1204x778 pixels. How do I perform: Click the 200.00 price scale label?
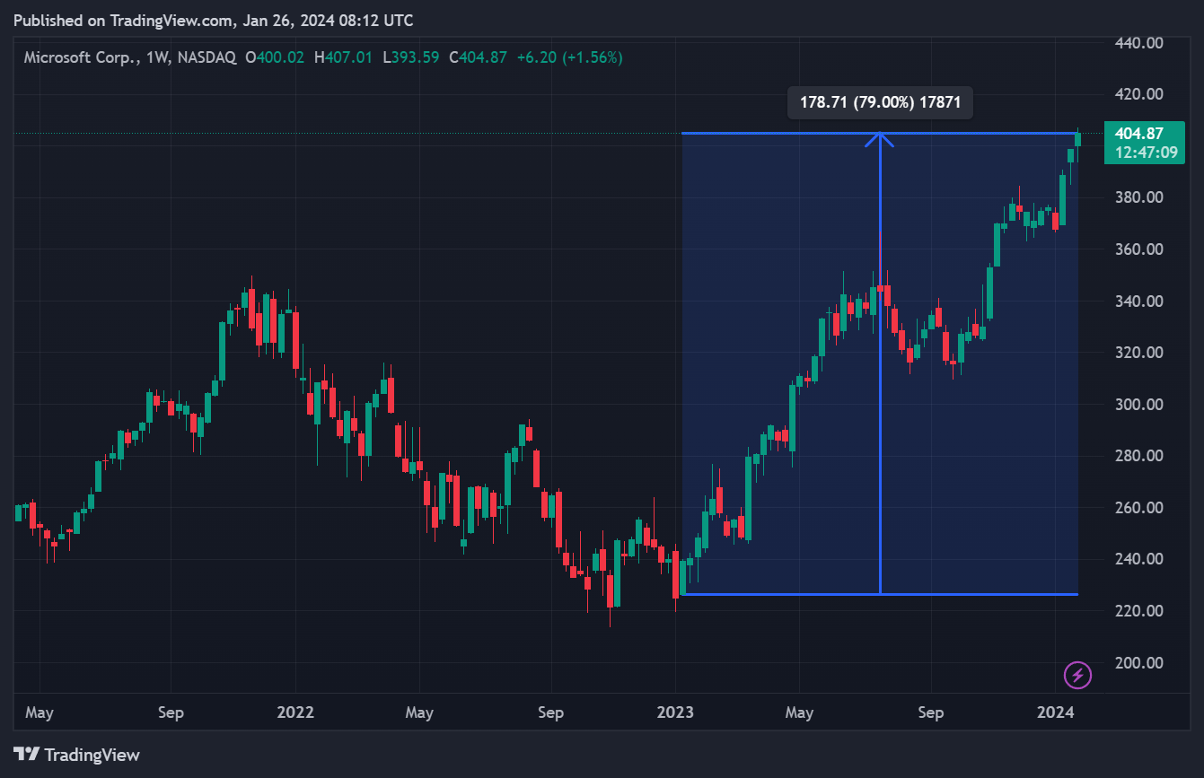click(x=1138, y=662)
